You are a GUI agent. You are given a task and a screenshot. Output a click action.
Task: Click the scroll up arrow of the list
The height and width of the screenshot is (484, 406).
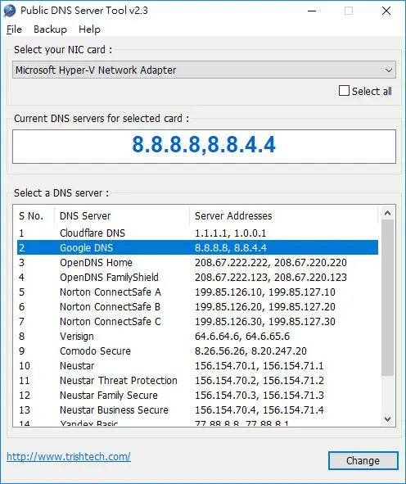[x=388, y=213]
